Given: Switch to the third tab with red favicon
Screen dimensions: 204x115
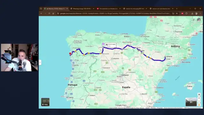Looking at the screenshot, I should tap(108, 9).
